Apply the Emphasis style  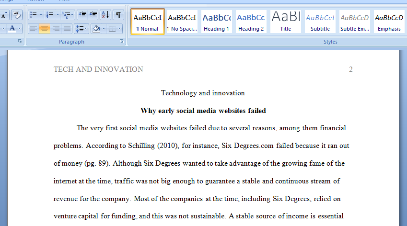[389, 22]
